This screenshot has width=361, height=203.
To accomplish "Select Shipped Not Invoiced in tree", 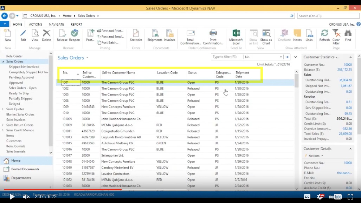I will tap(24, 67).
